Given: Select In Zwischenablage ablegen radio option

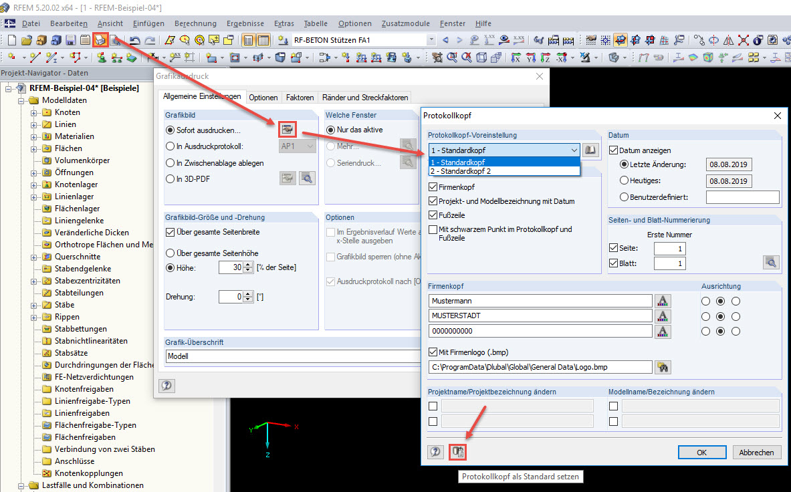Looking at the screenshot, I should 170,163.
